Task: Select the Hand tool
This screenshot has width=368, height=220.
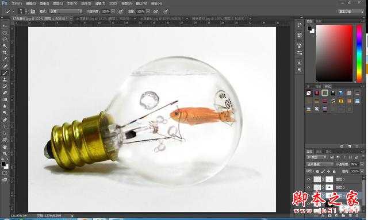Action: [x=5, y=147]
